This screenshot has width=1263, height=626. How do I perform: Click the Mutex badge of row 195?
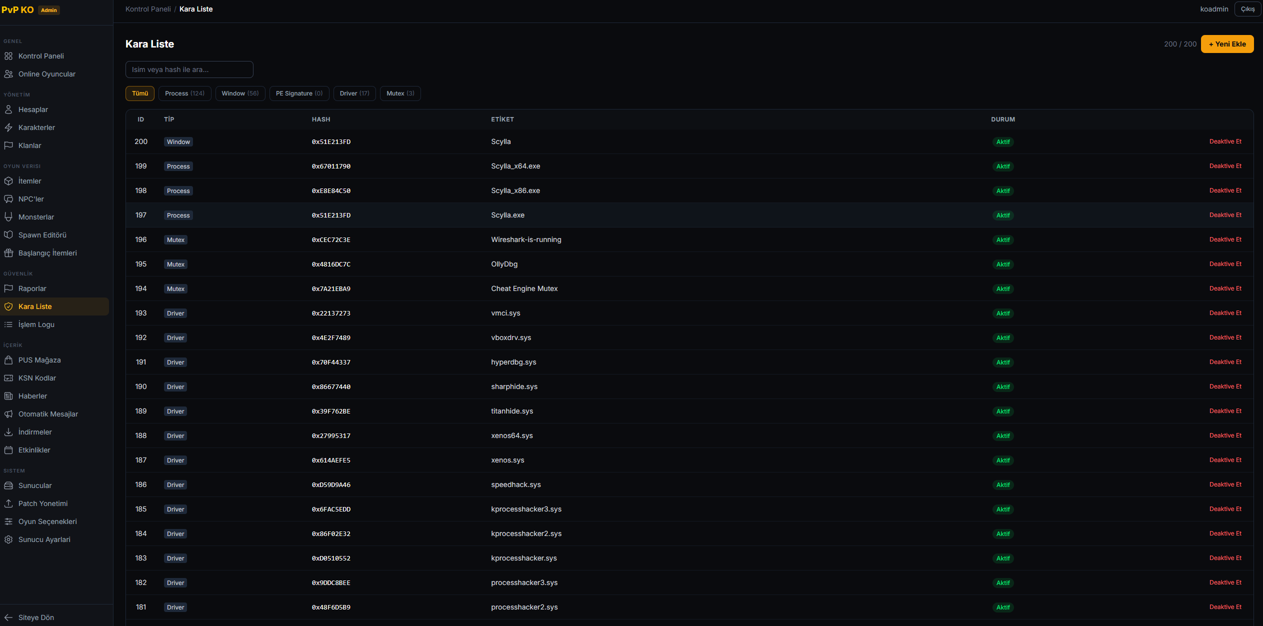175,264
